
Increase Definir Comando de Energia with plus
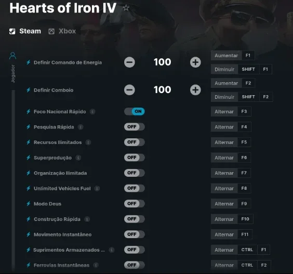point(195,62)
